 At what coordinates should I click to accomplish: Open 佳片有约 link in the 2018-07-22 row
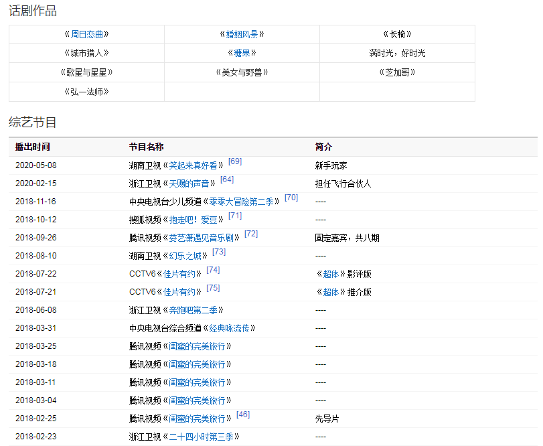[x=179, y=274]
